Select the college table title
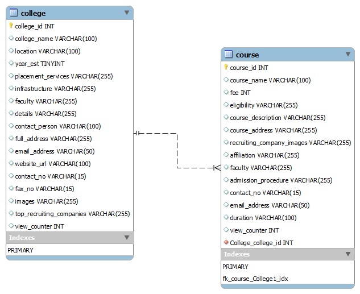 tap(34, 13)
